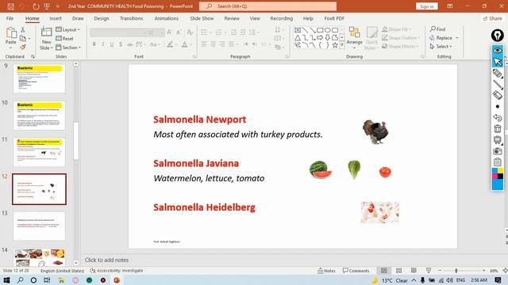Pick the Rectangle shape in shapes gallery

[x=320, y=30]
